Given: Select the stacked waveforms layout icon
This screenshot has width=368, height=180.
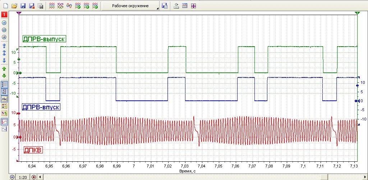Looking at the screenshot, I should coord(52,6).
